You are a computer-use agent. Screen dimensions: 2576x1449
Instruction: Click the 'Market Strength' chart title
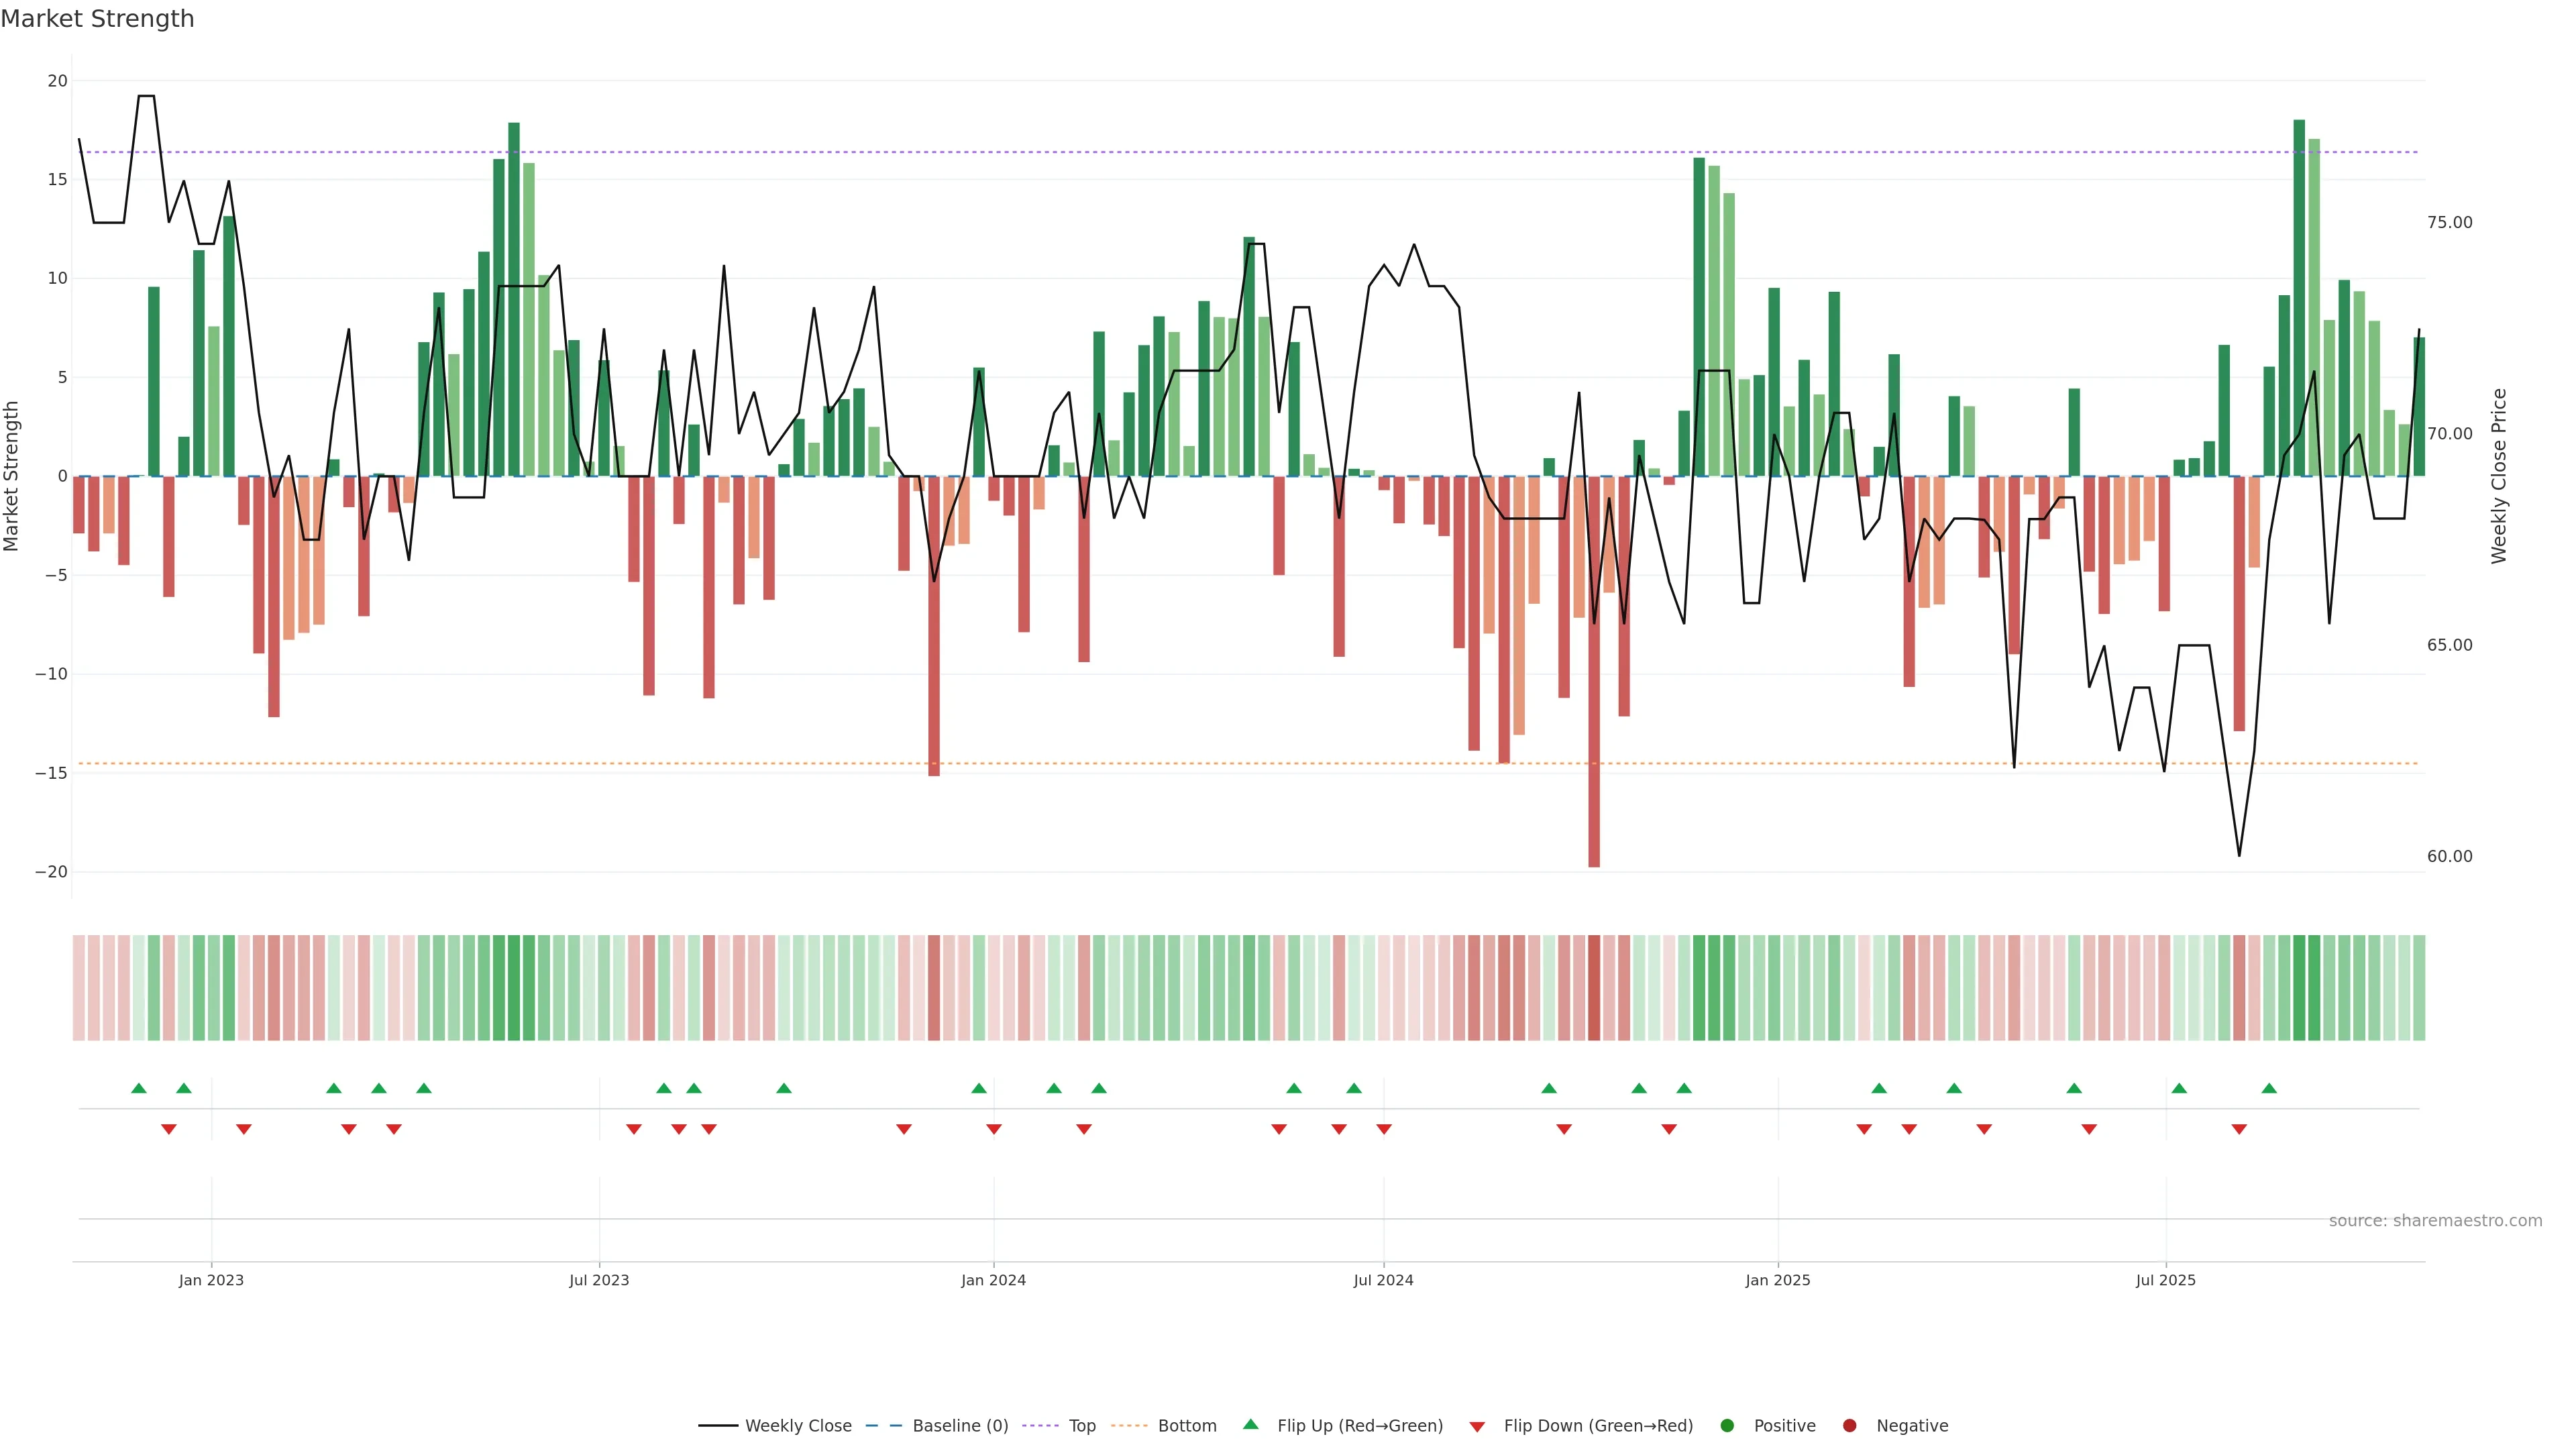point(97,19)
